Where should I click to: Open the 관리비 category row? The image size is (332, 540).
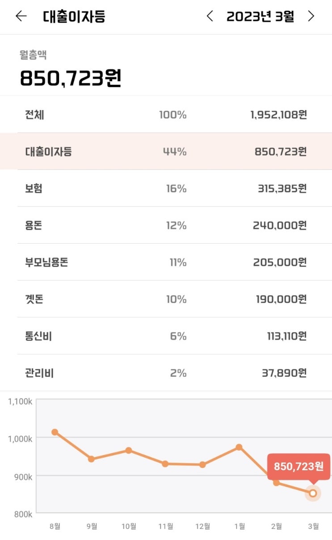point(166,373)
